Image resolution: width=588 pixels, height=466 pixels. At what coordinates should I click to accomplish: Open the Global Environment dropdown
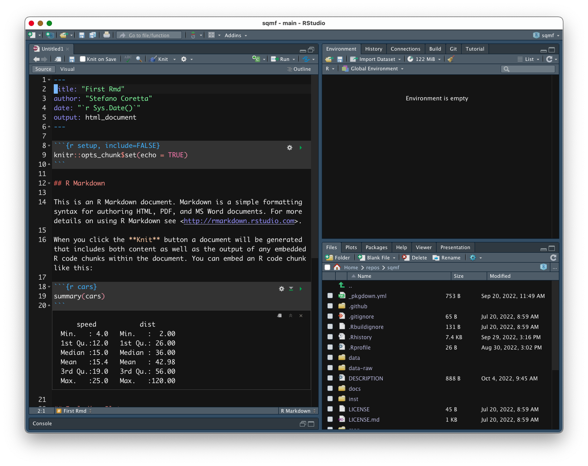click(372, 69)
